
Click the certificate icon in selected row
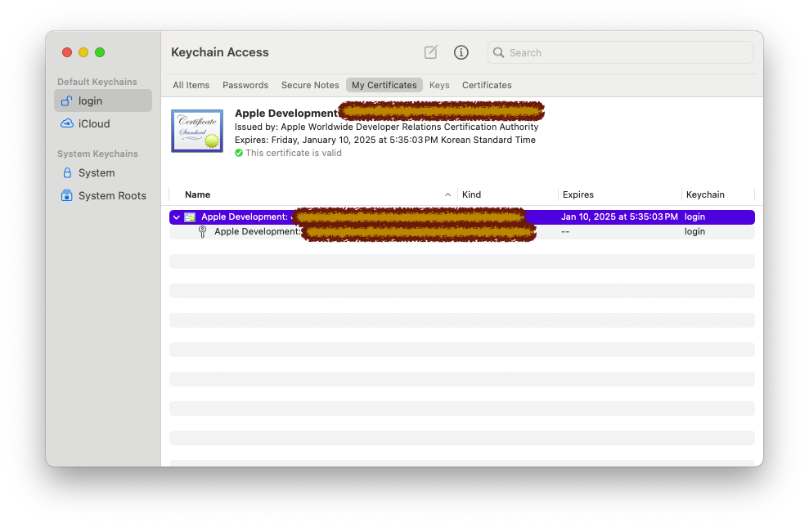pos(190,217)
